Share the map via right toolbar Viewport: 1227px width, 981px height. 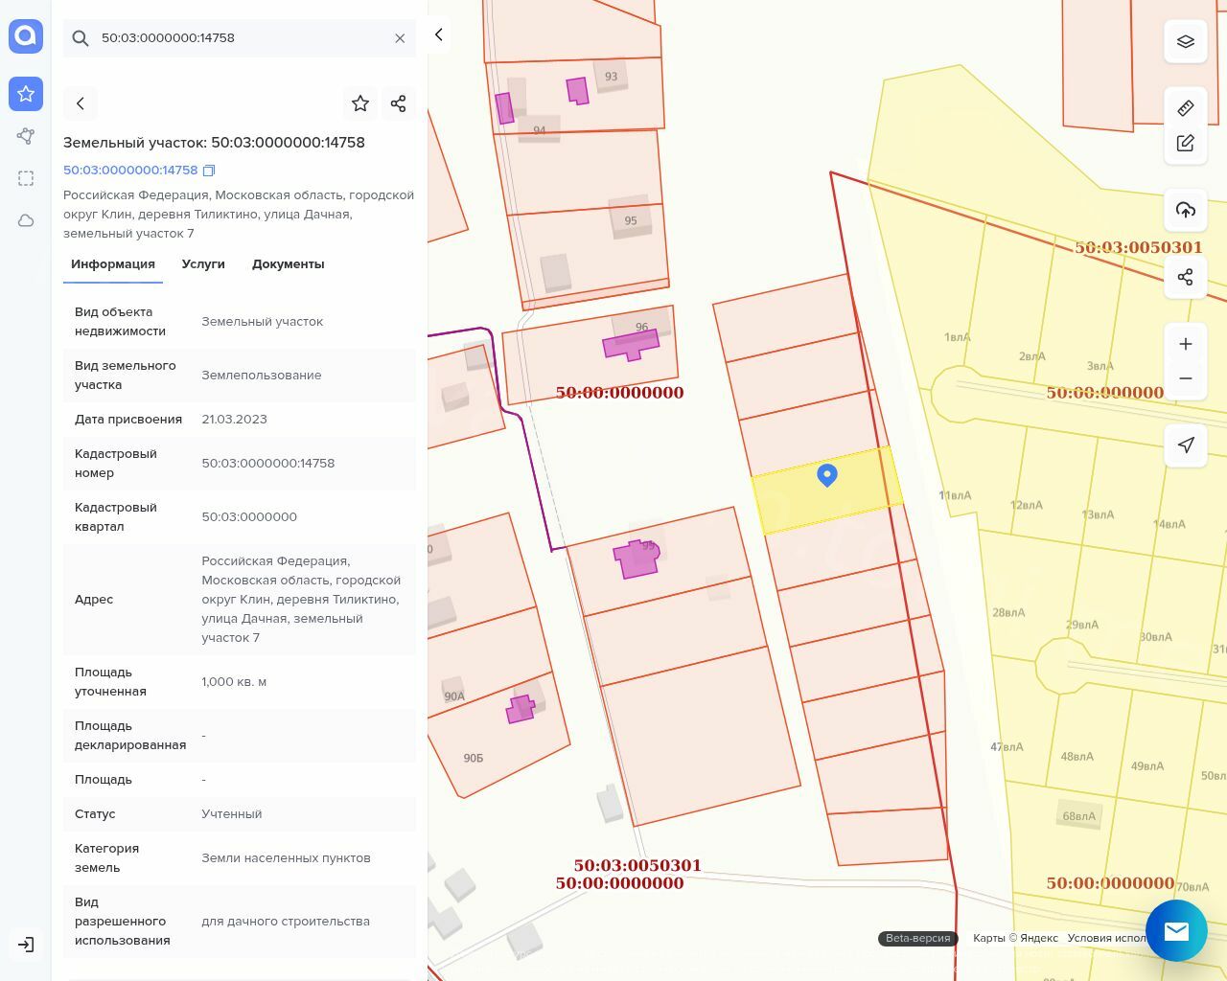click(x=1186, y=277)
